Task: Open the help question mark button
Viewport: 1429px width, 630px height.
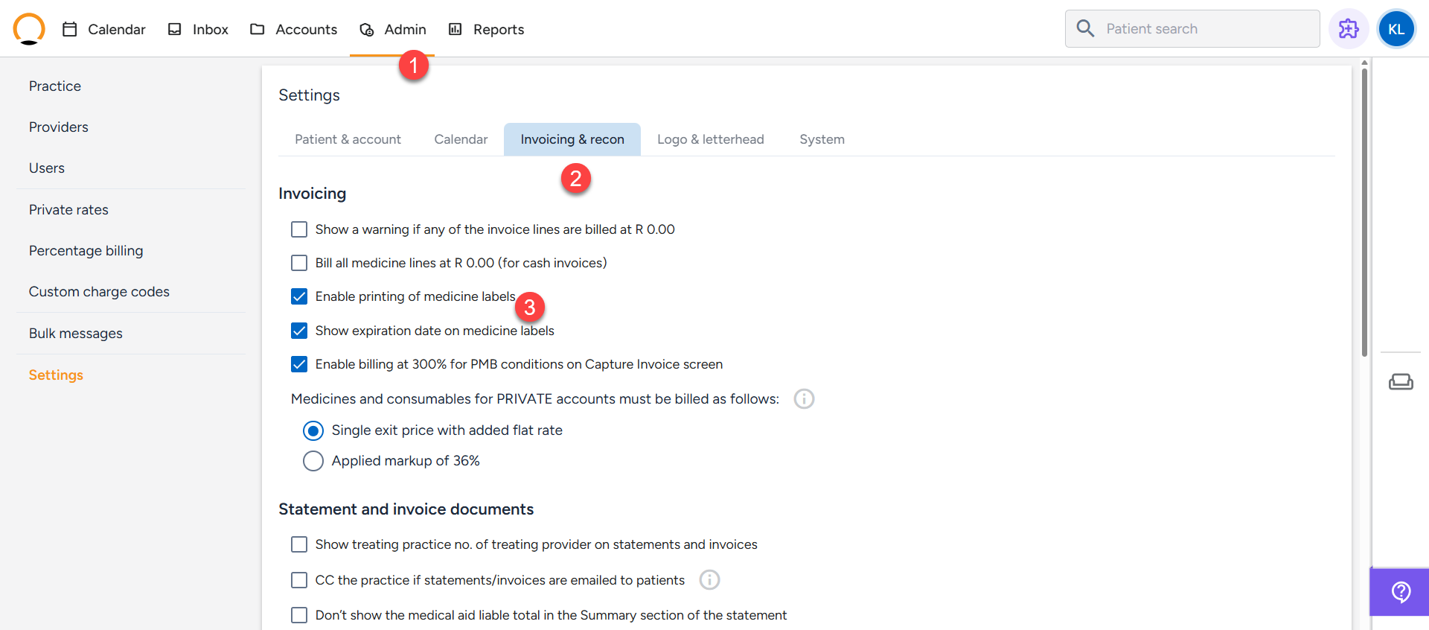Action: [1401, 592]
